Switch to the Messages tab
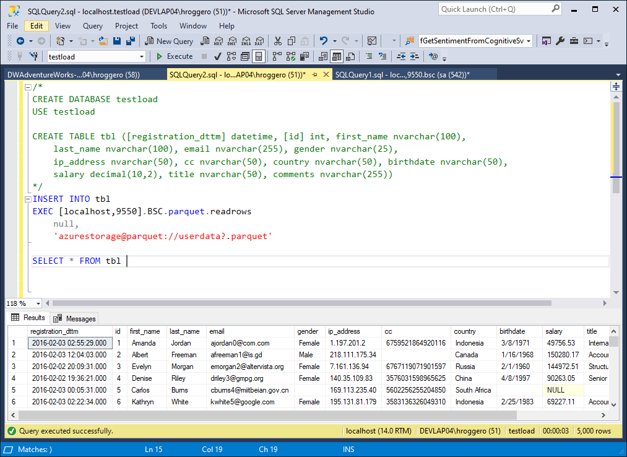Screen dimensions: 627x457 [x=75, y=318]
